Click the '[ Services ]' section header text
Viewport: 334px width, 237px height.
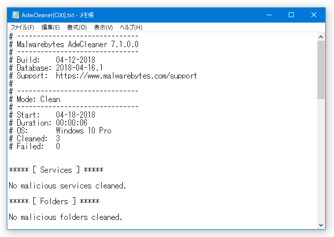click(x=56, y=170)
